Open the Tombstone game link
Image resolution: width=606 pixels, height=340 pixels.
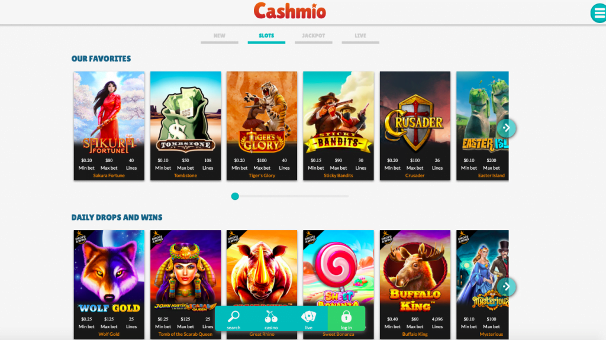(185, 176)
